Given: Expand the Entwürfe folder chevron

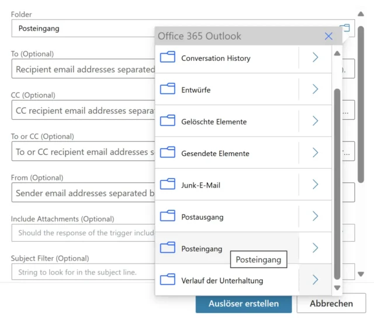Looking at the screenshot, I should [315, 89].
